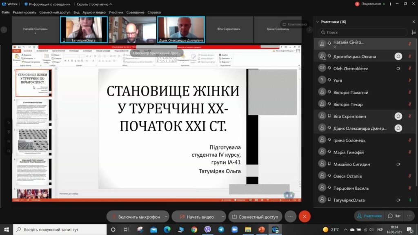Open Viber from the Windows taskbar
The image size is (418, 235).
207,229
